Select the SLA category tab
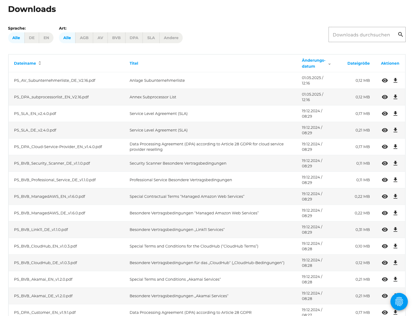This screenshot has height=316, width=413. click(x=151, y=38)
